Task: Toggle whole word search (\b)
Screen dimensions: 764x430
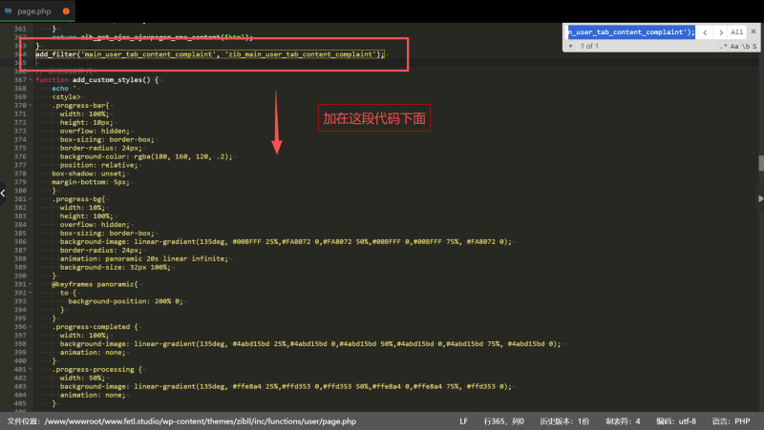Action: pos(745,46)
